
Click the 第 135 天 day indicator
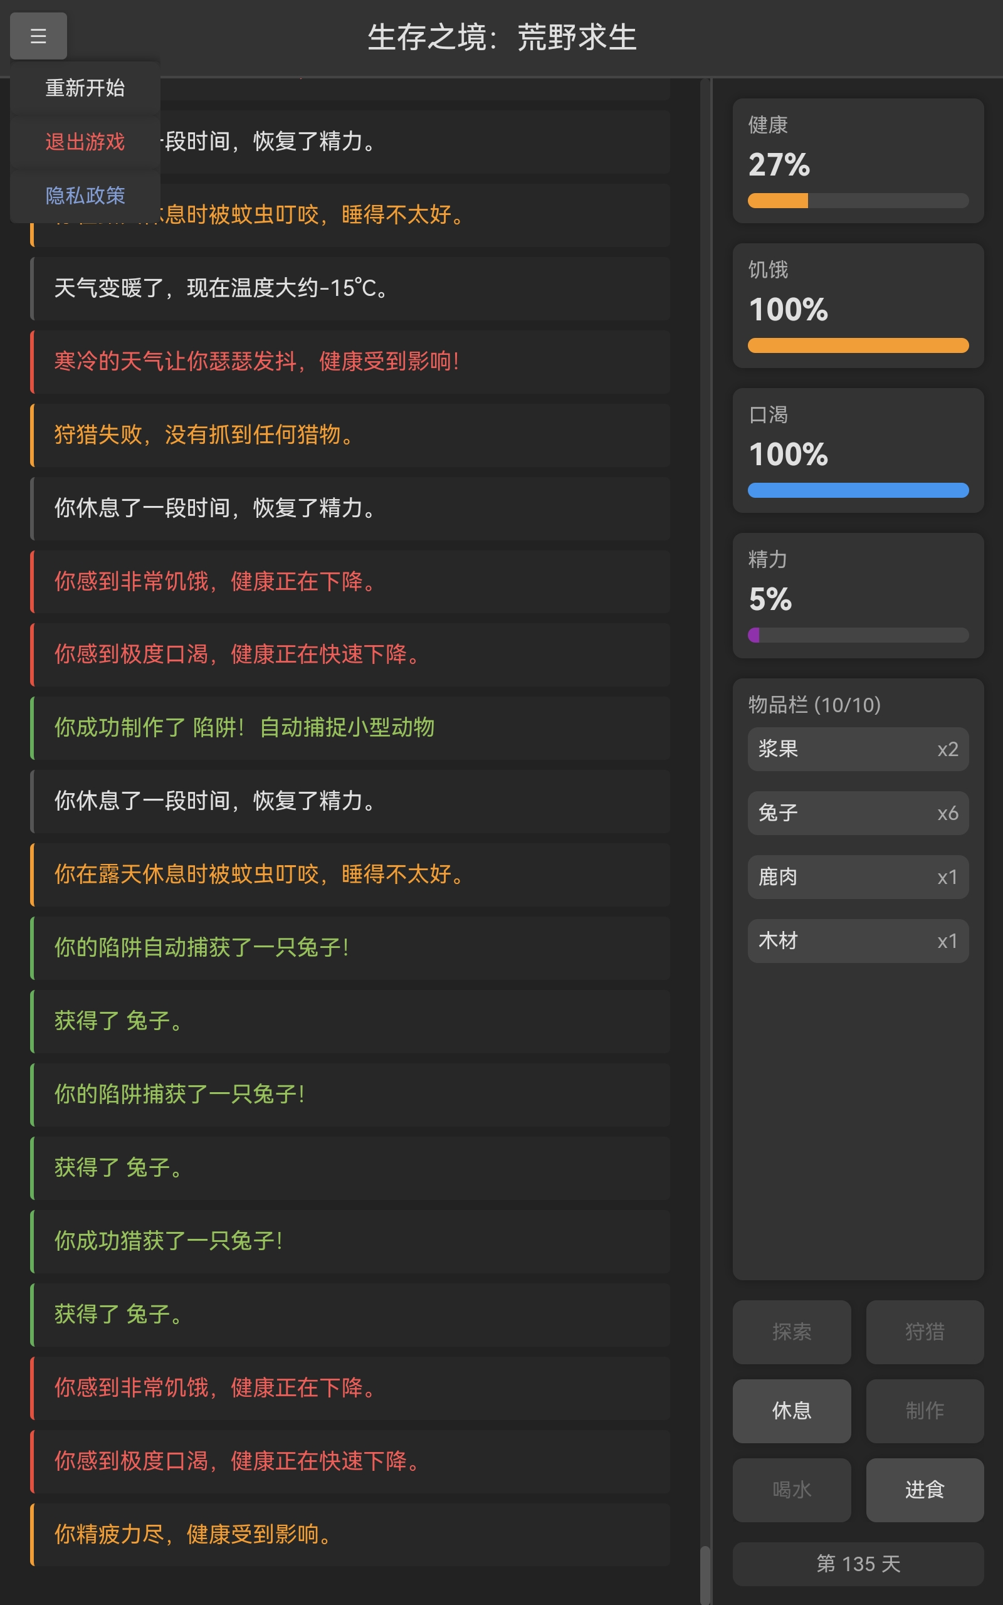857,1564
